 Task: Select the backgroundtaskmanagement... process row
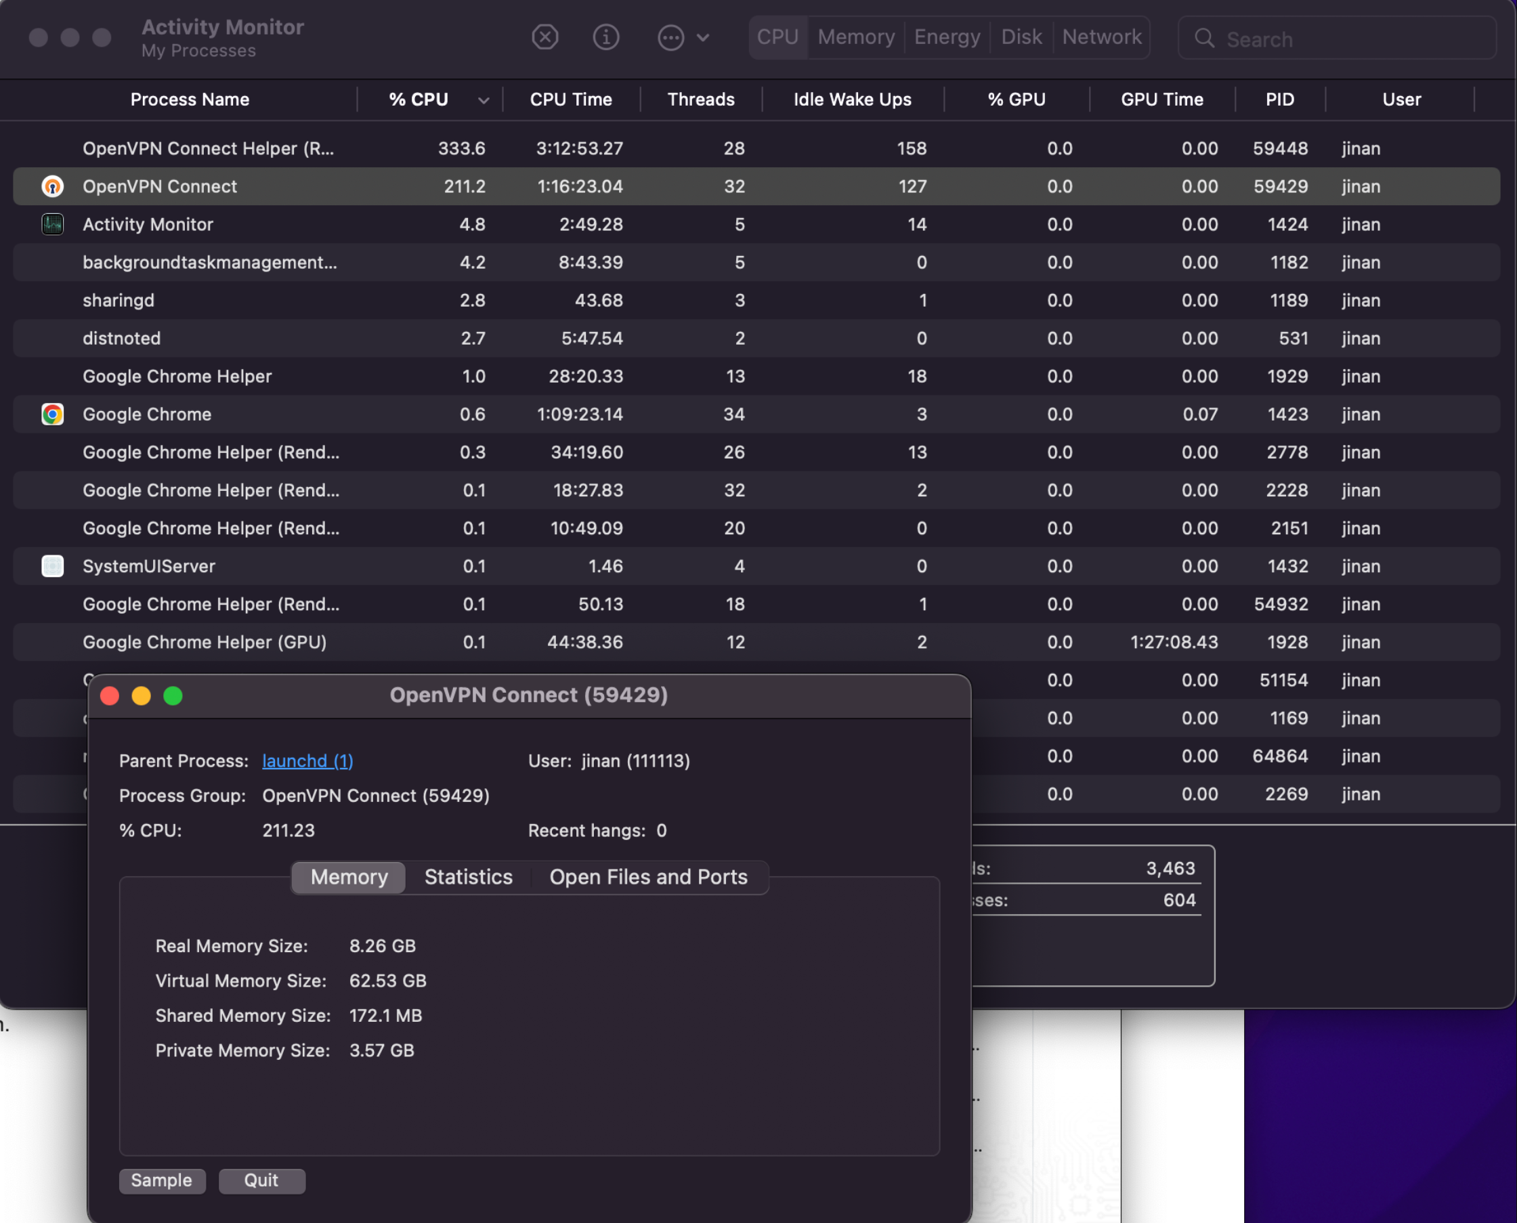coord(756,262)
